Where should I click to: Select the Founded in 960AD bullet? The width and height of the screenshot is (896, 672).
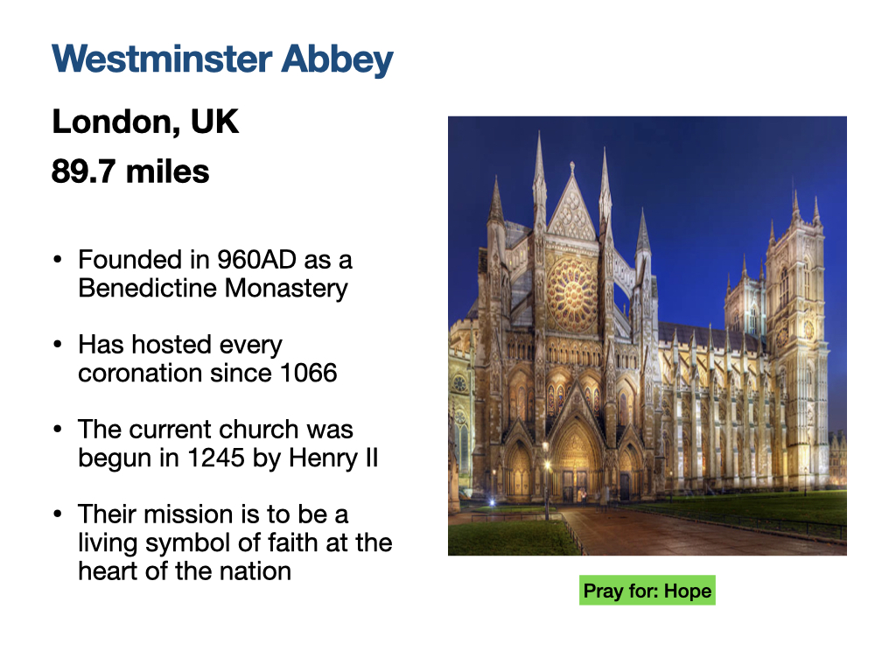pyautogui.click(x=215, y=274)
